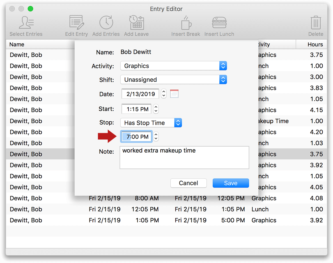The width and height of the screenshot is (333, 263).
Task: Open the calendar picker beside the Date field
Action: point(174,94)
